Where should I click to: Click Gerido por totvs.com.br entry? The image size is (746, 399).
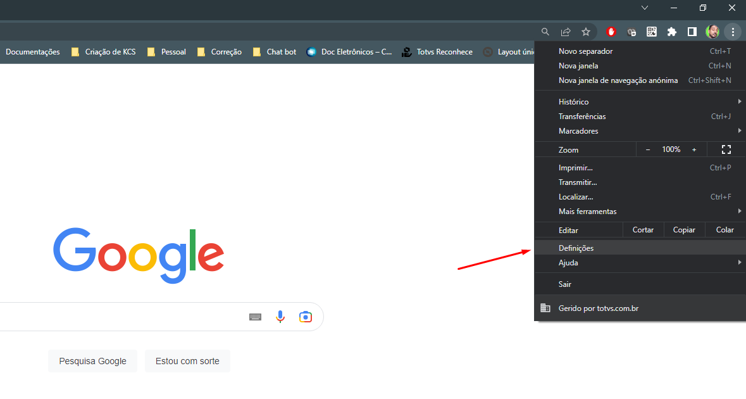click(x=640, y=308)
